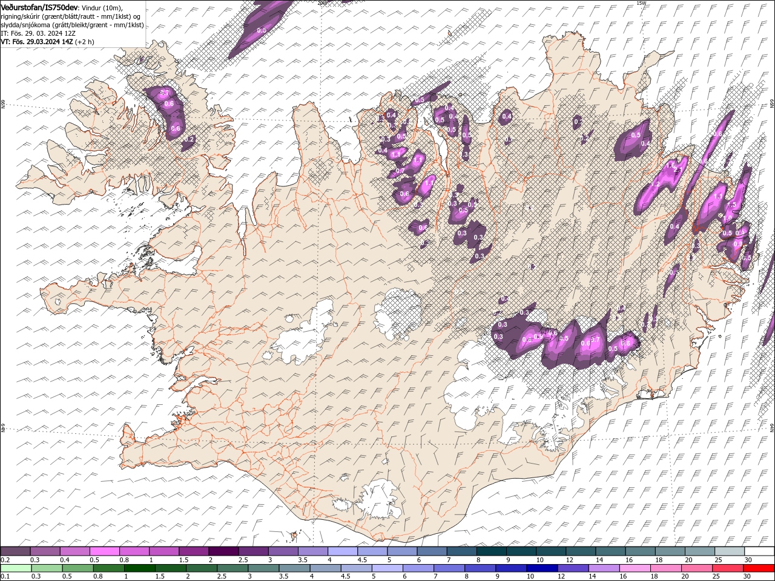Pick the deep blue 10–12 swatch in the lower scale
Image resolution: width=775 pixels, height=581 pixels.
click(542, 568)
